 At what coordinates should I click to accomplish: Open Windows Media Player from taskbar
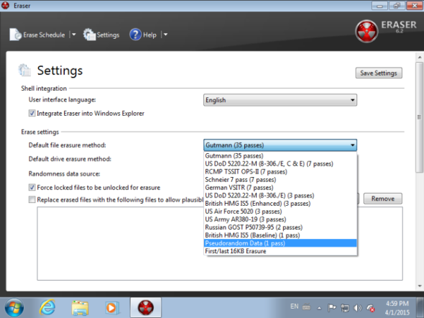112,308
